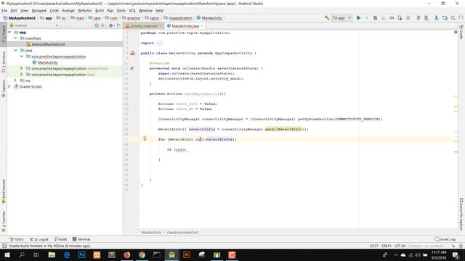Click the tapos breadcrumb in navigation bar
This screenshot has width=465, height=261.
[152, 18]
